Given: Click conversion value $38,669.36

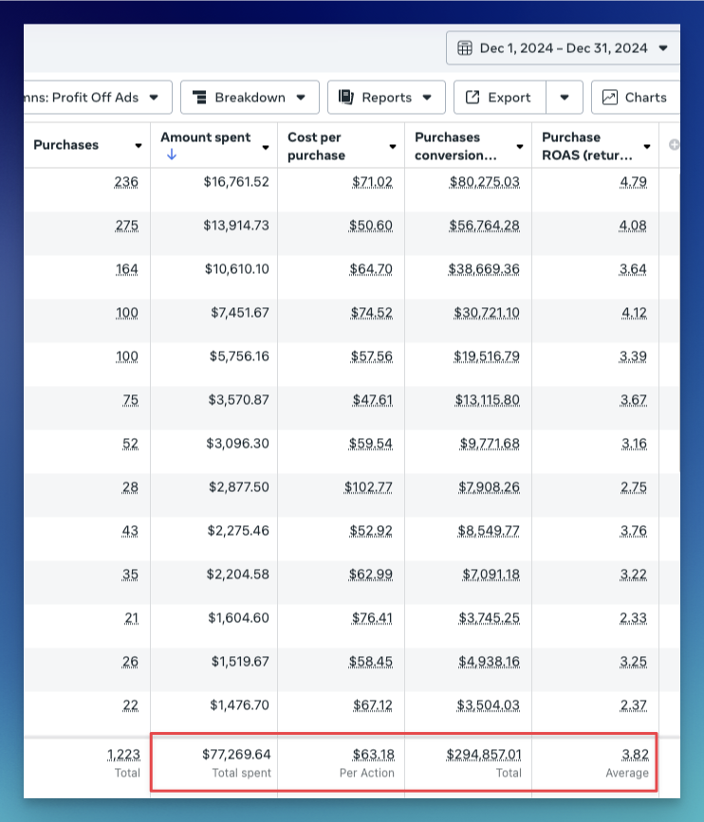Looking at the screenshot, I should click(484, 269).
